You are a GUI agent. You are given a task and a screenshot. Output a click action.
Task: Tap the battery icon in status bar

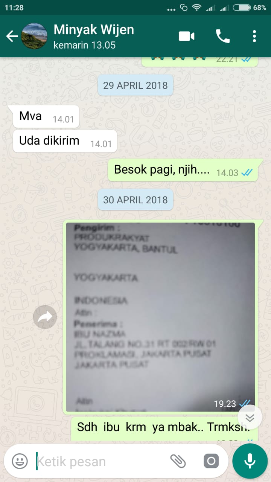tap(242, 8)
